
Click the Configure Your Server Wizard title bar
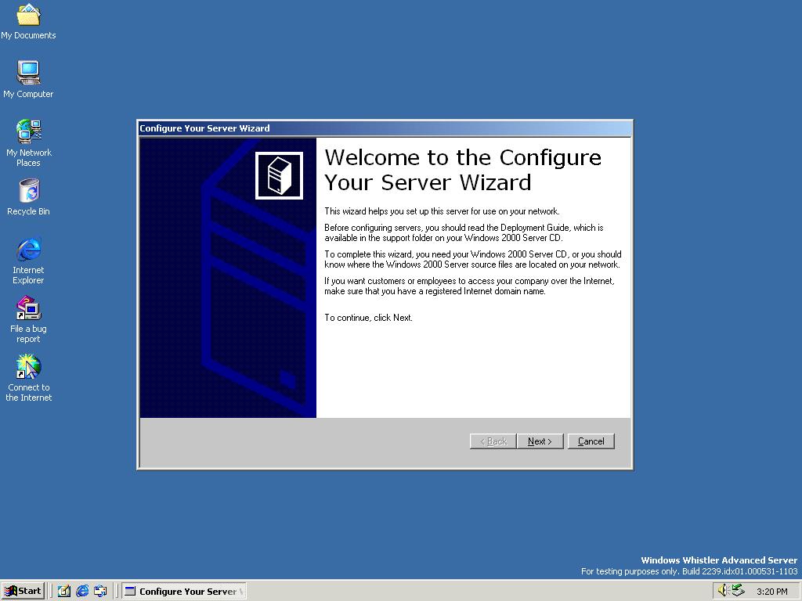[x=385, y=128]
